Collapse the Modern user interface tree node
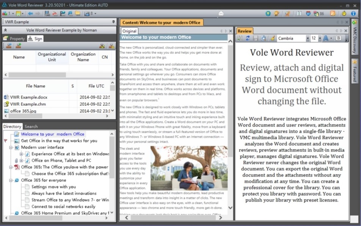The height and width of the screenshot is (226, 361). pos(11,148)
